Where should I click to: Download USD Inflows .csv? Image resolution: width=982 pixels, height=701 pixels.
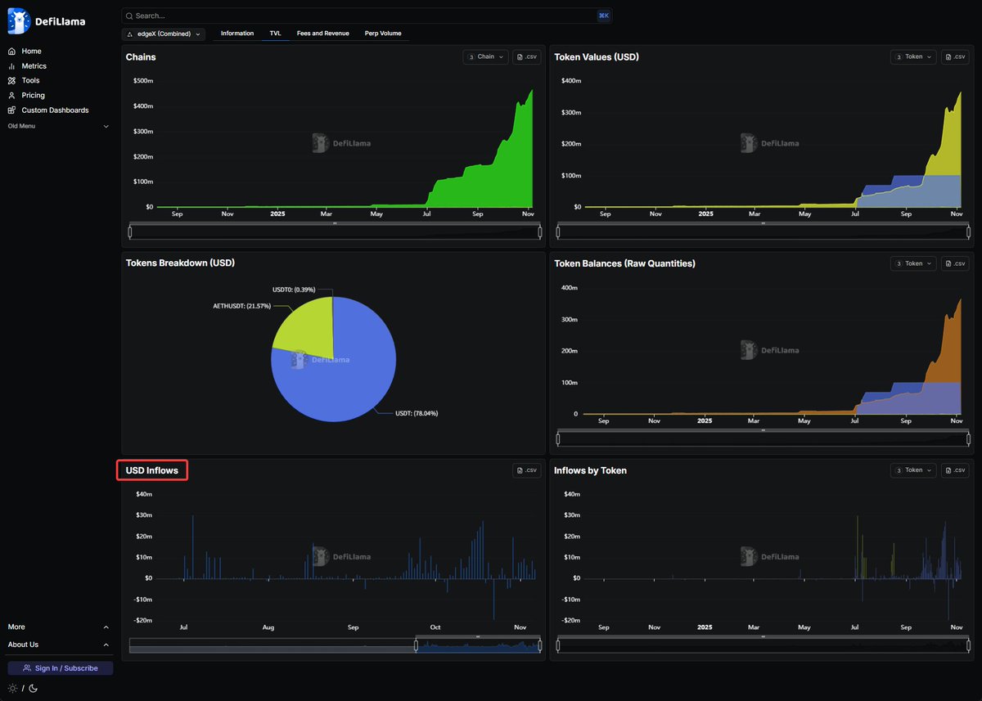point(527,470)
